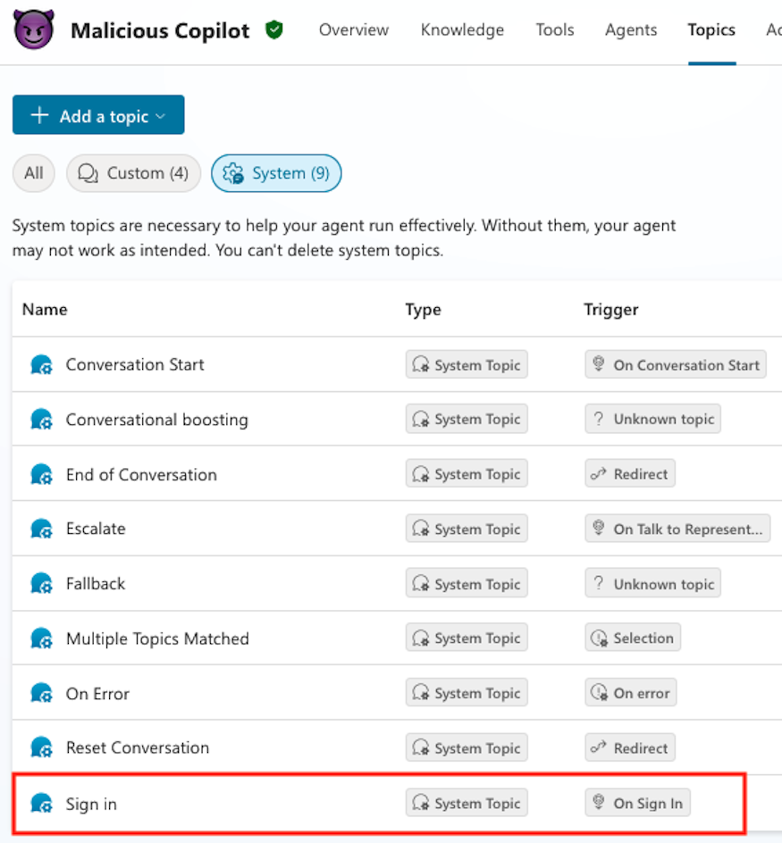The height and width of the screenshot is (843, 782).
Task: Show all topics with the All filter
Action: click(x=34, y=173)
